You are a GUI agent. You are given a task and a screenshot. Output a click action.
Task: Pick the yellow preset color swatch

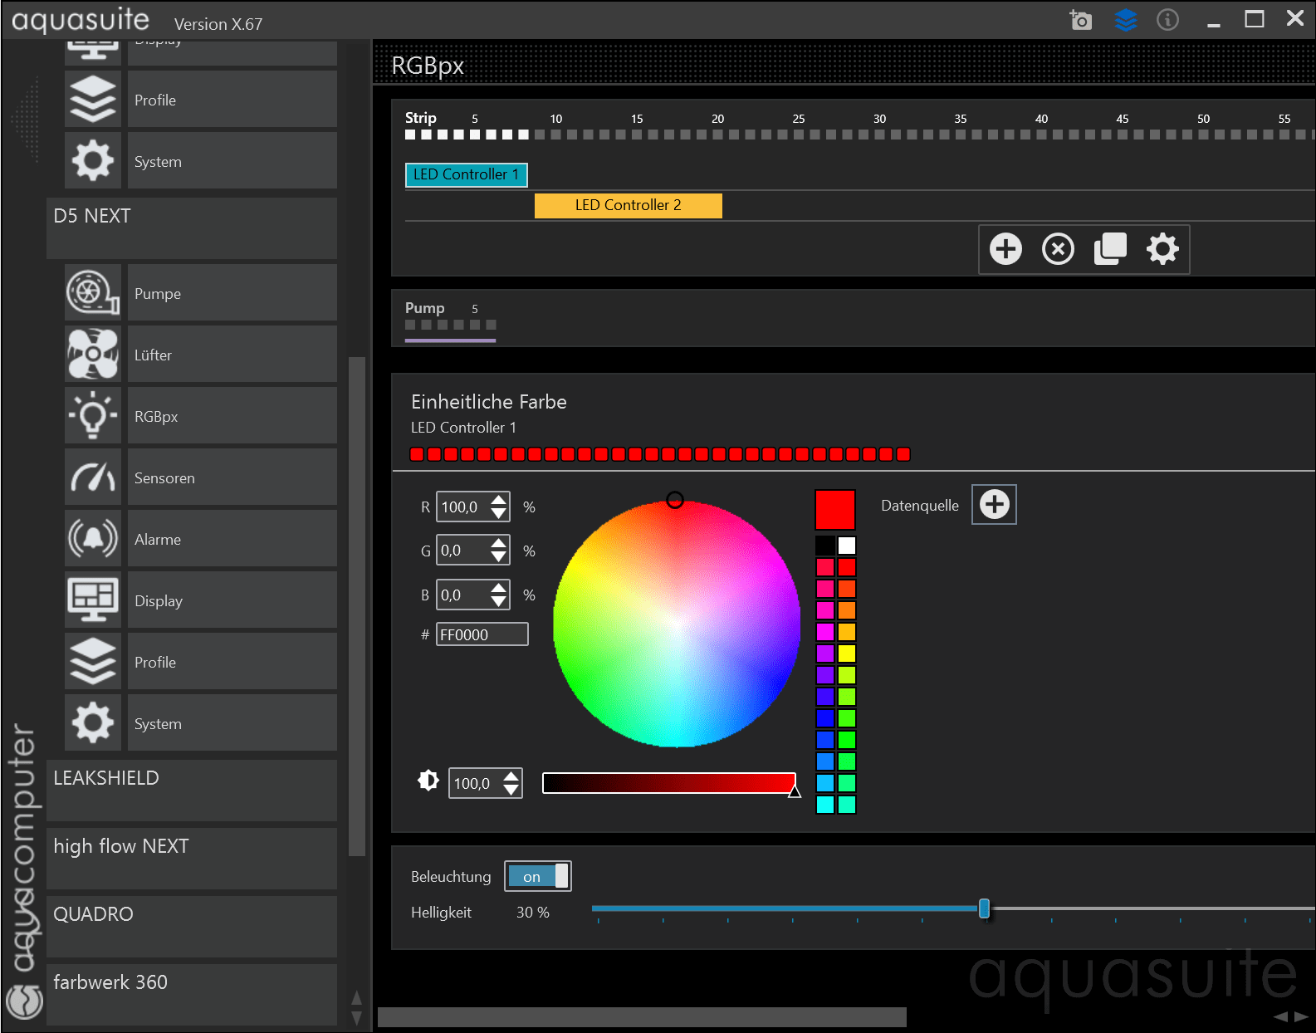pyautogui.click(x=847, y=654)
